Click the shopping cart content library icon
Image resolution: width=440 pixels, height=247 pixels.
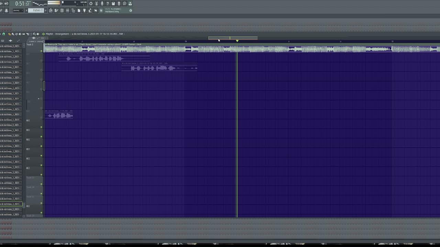101,10
